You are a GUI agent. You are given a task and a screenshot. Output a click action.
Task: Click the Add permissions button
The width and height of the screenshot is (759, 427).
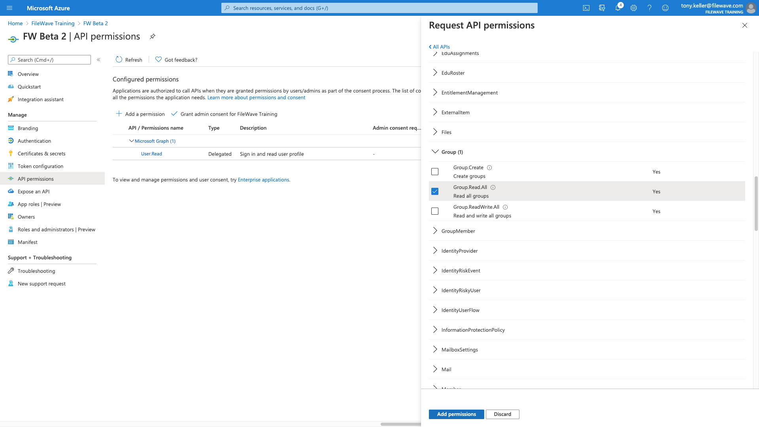click(x=456, y=414)
